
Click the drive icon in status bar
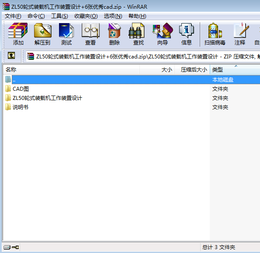pyautogui.click(x=7, y=247)
